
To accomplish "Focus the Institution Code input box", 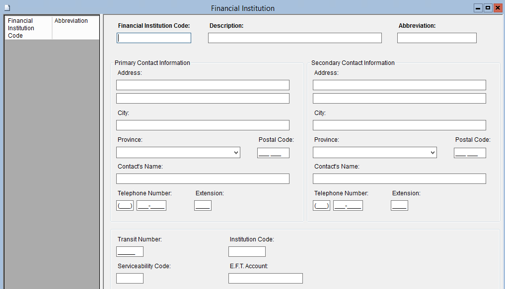I will (x=247, y=252).
